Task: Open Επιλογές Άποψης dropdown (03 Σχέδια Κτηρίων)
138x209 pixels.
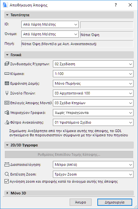Action: [93, 103]
